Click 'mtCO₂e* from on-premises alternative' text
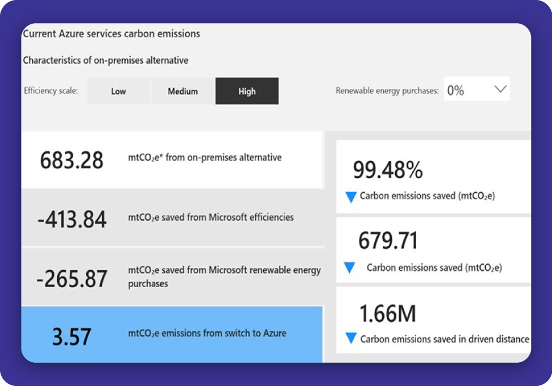Viewport: 552px width, 386px height. (x=205, y=158)
